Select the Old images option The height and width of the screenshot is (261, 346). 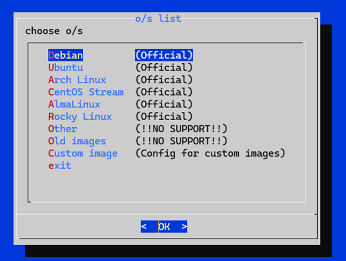[x=77, y=141]
